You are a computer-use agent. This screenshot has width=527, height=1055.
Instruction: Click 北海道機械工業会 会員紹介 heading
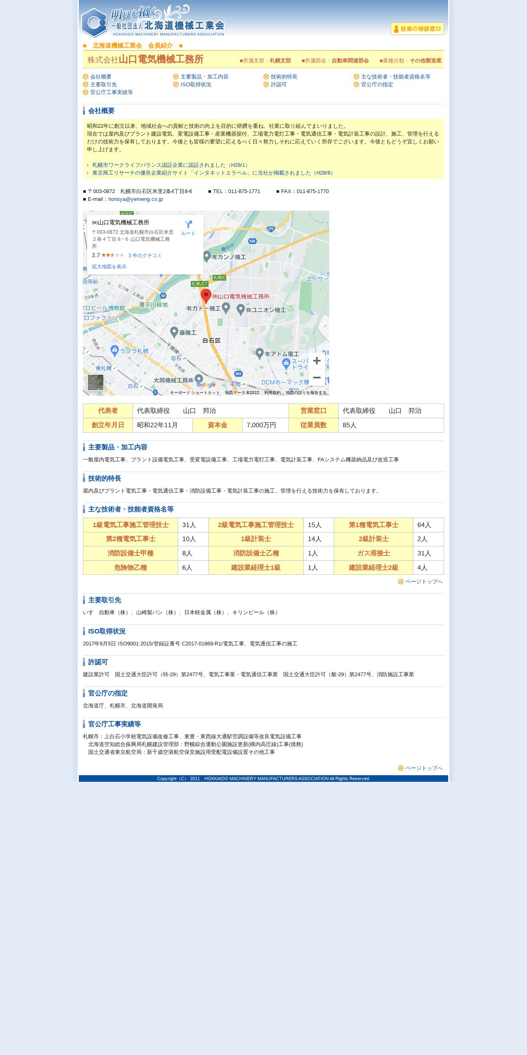[133, 46]
